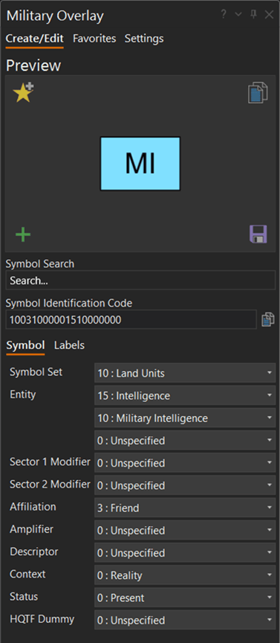The image size is (280, 643).
Task: Click the Sector 1 Modifier label
Action: click(50, 461)
